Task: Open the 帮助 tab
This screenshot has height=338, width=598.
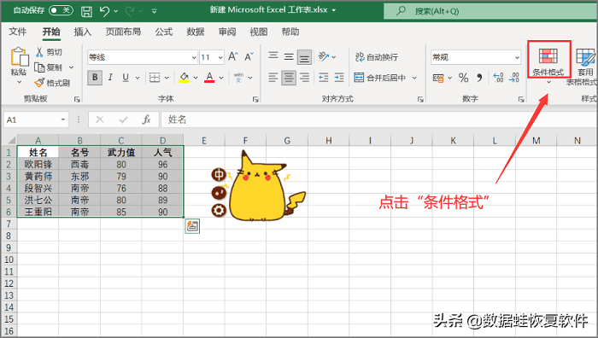Action: pos(290,32)
